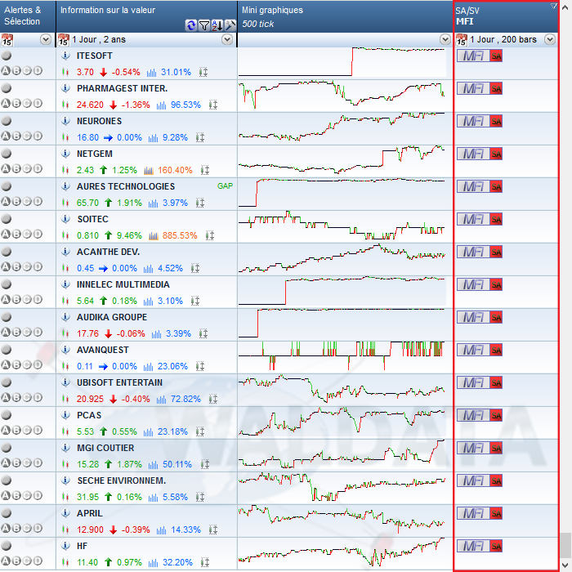Open the 1 Jour, 2 ans period dropdown

point(227,39)
